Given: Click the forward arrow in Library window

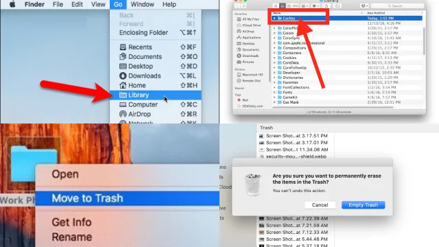Looking at the screenshot, I should click(244, 6).
